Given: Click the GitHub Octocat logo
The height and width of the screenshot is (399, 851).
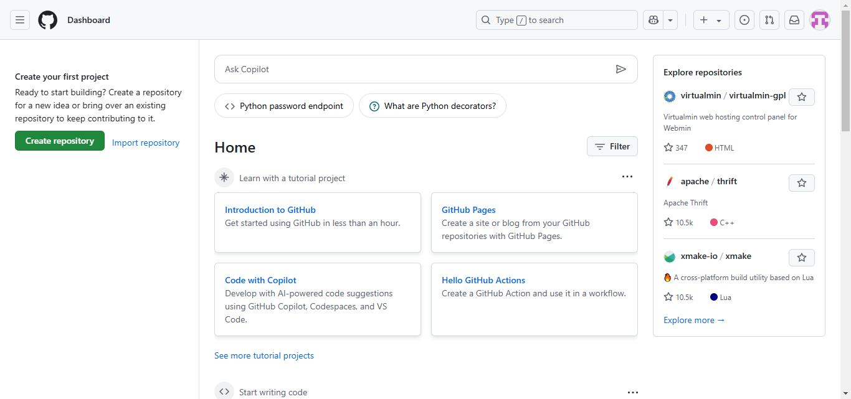Looking at the screenshot, I should 47,20.
